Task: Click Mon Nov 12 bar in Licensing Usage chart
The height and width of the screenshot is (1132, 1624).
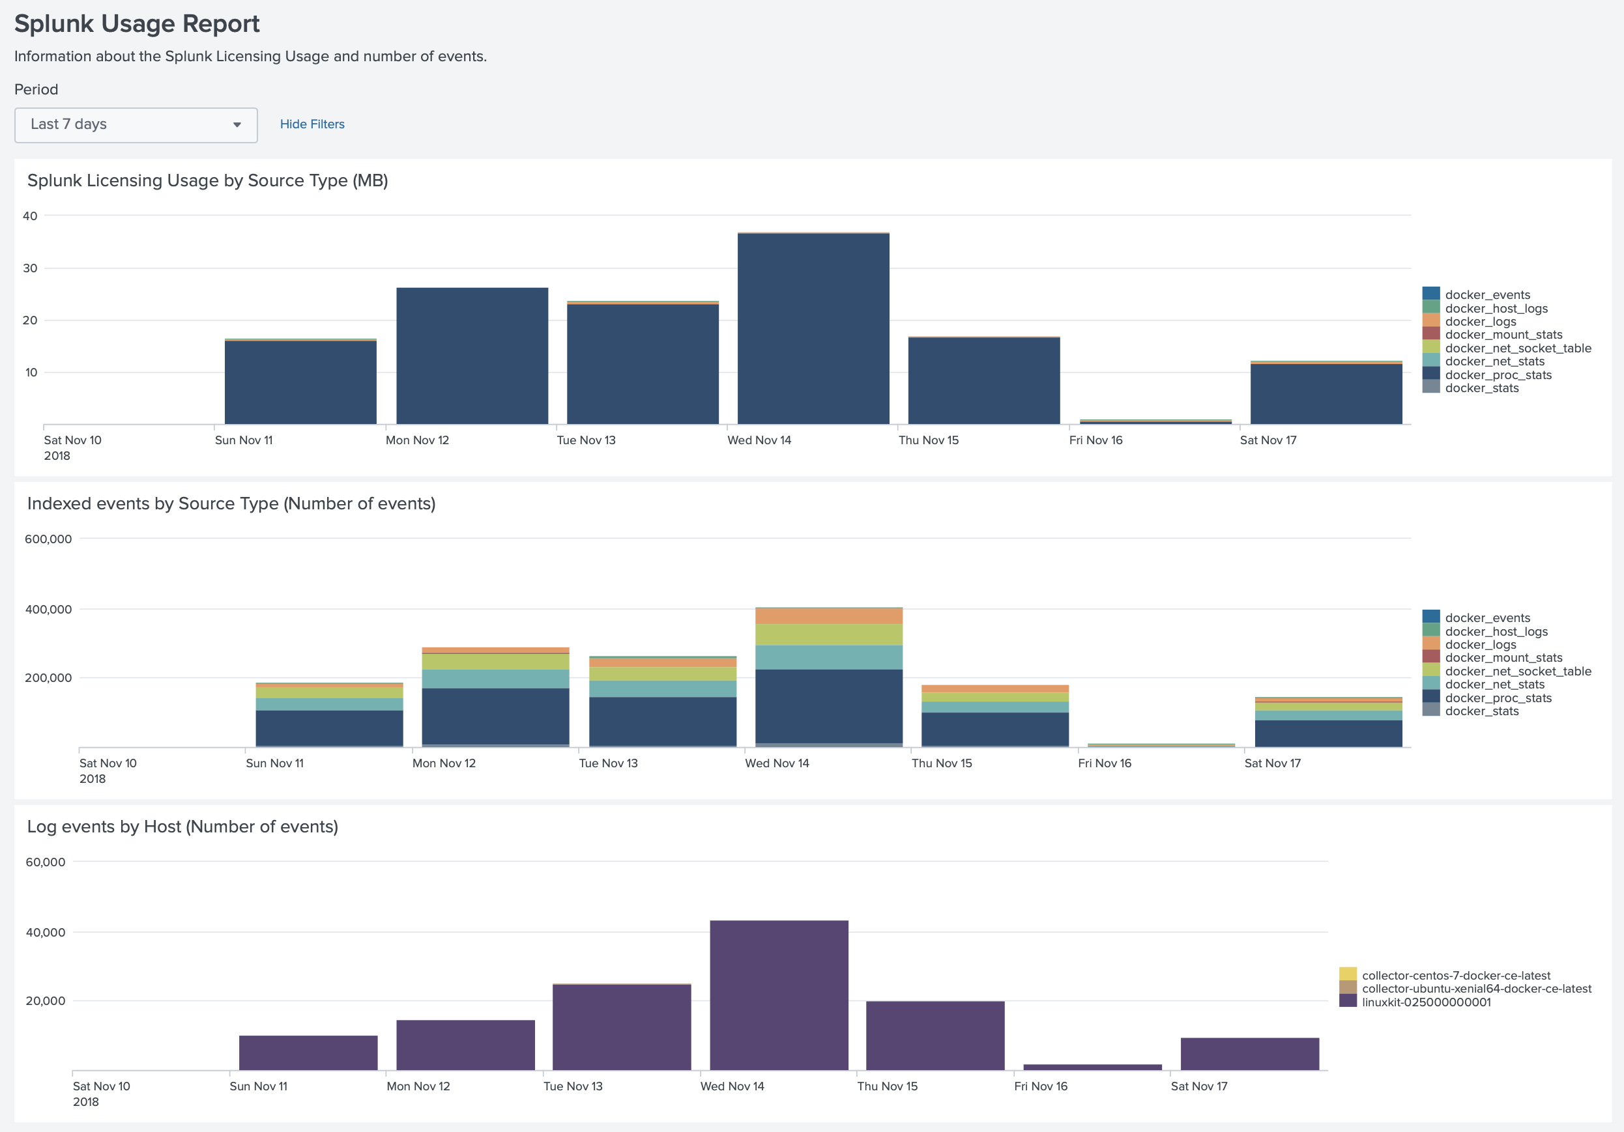Action: (x=472, y=356)
